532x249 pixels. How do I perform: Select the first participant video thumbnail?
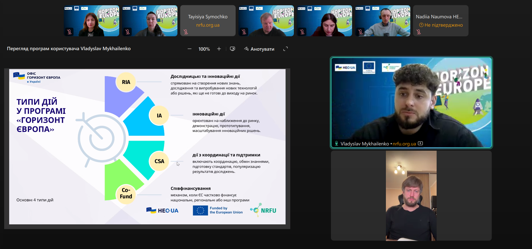91,20
